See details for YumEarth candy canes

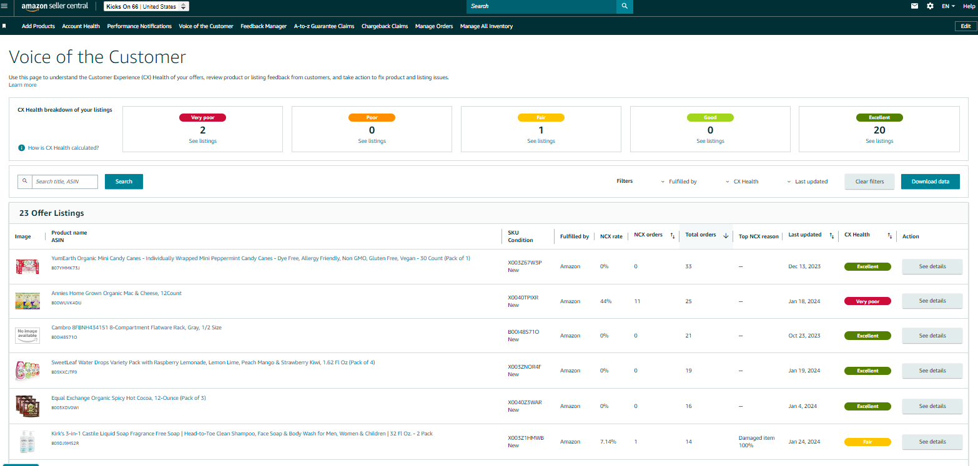932,266
